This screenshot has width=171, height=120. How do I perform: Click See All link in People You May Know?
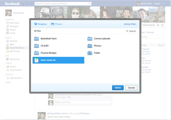pyautogui.click(x=161, y=45)
